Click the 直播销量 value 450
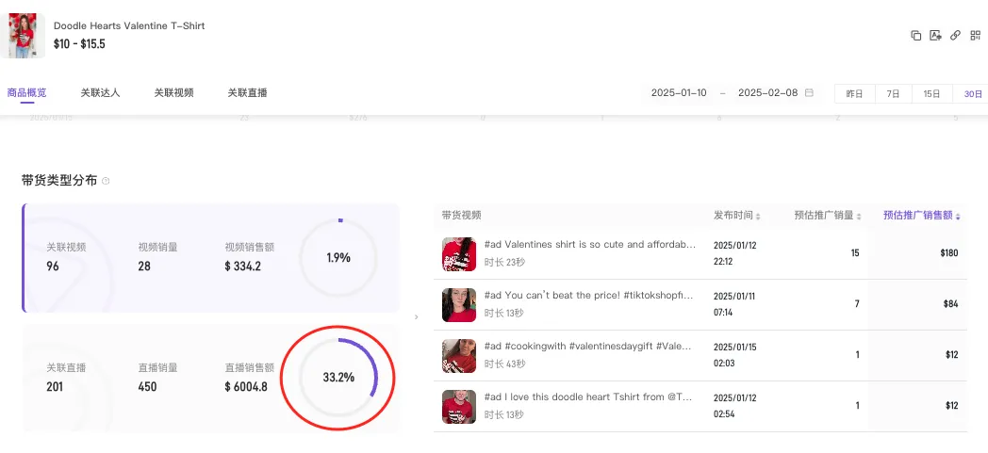Screen dimensions: 988x453 pos(147,386)
